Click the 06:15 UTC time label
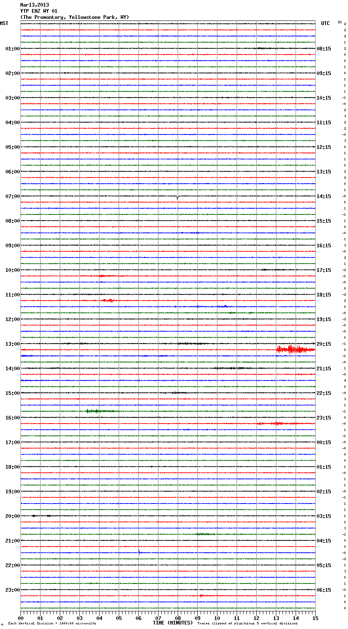The width and height of the screenshot is (348, 629). tap(324, 590)
